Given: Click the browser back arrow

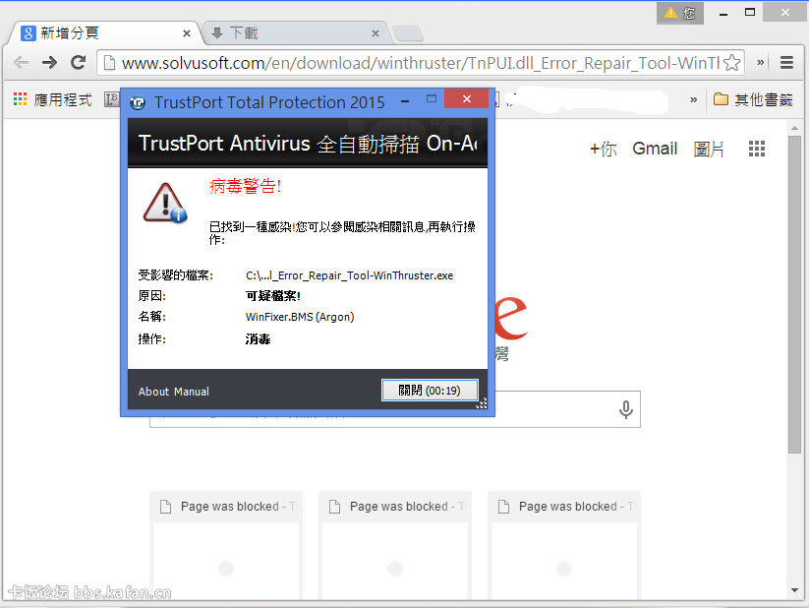Looking at the screenshot, I should 21,63.
